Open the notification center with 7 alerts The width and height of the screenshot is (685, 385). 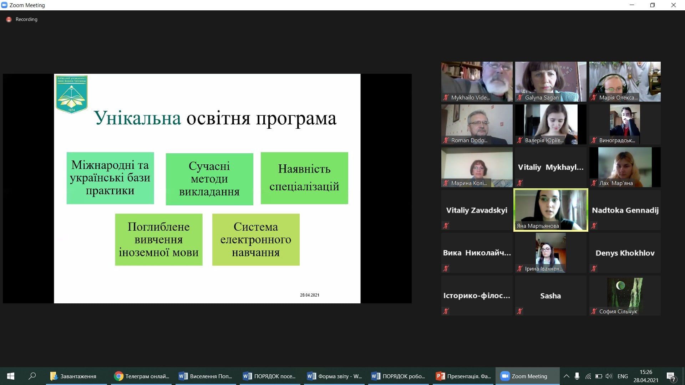point(671,376)
